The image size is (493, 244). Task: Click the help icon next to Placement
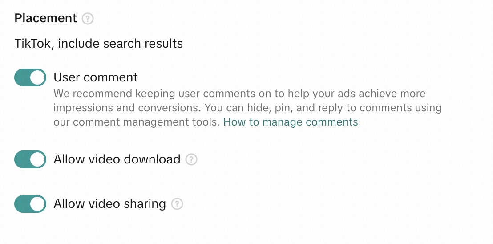[x=88, y=19]
